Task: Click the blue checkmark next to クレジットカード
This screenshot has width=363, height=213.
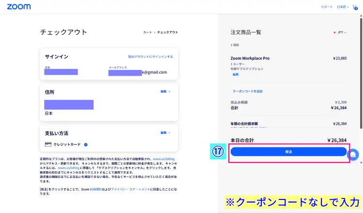Action: 86,145
